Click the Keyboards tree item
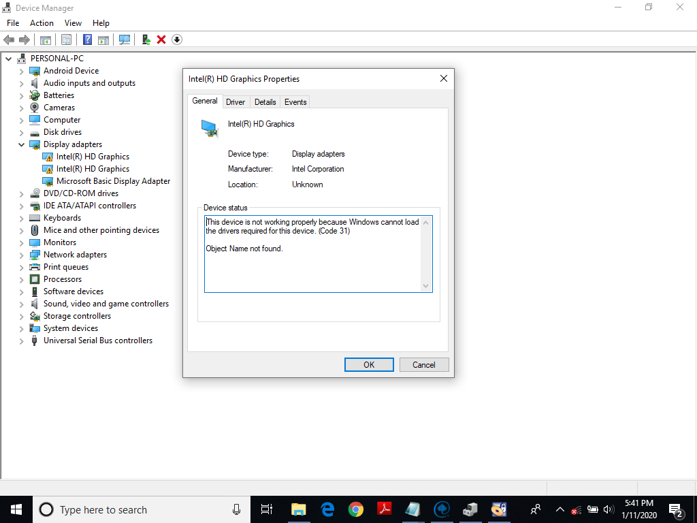697x523 pixels. (x=62, y=218)
